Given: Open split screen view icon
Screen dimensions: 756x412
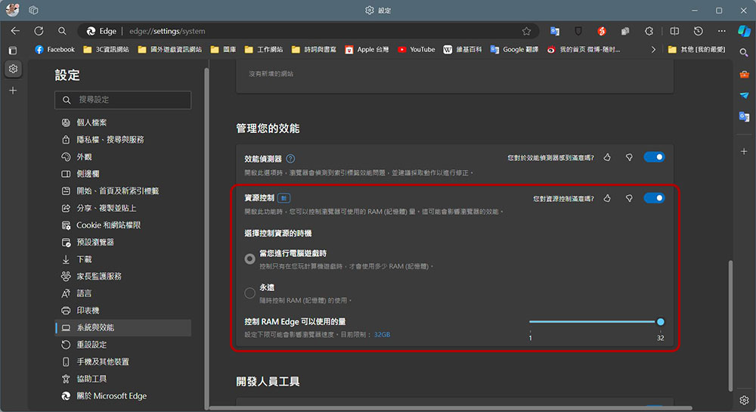Looking at the screenshot, I should 674,31.
